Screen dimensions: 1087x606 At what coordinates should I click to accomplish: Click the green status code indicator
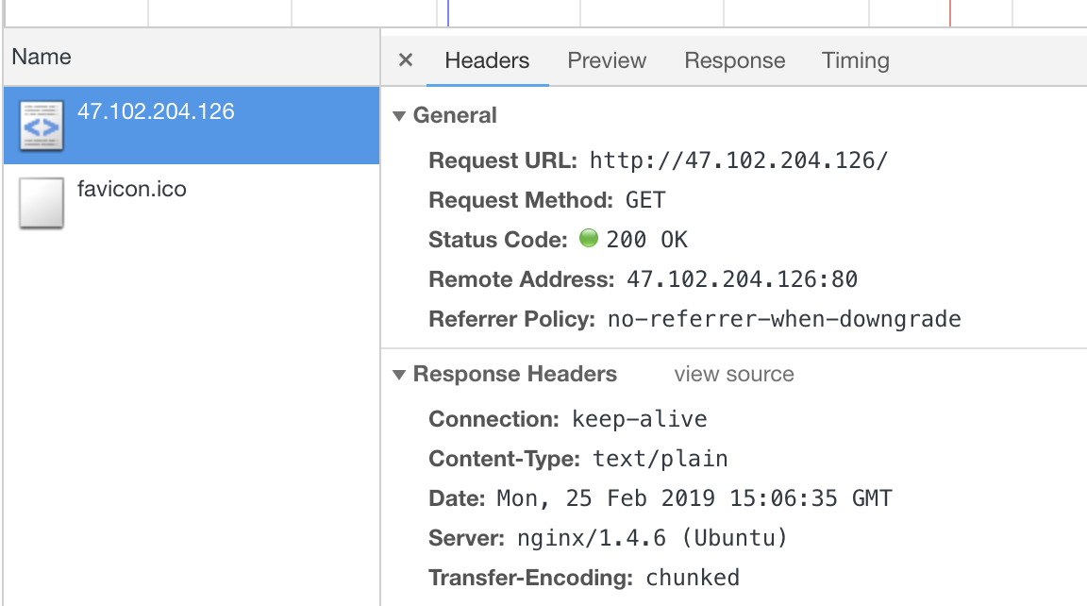(x=589, y=239)
